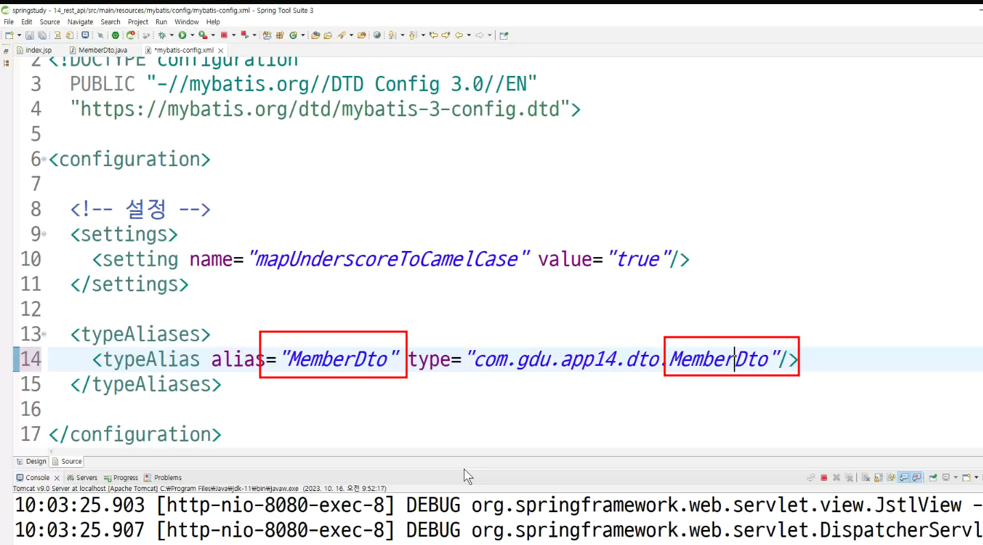Open the Source menu
983x545 pixels.
50,22
